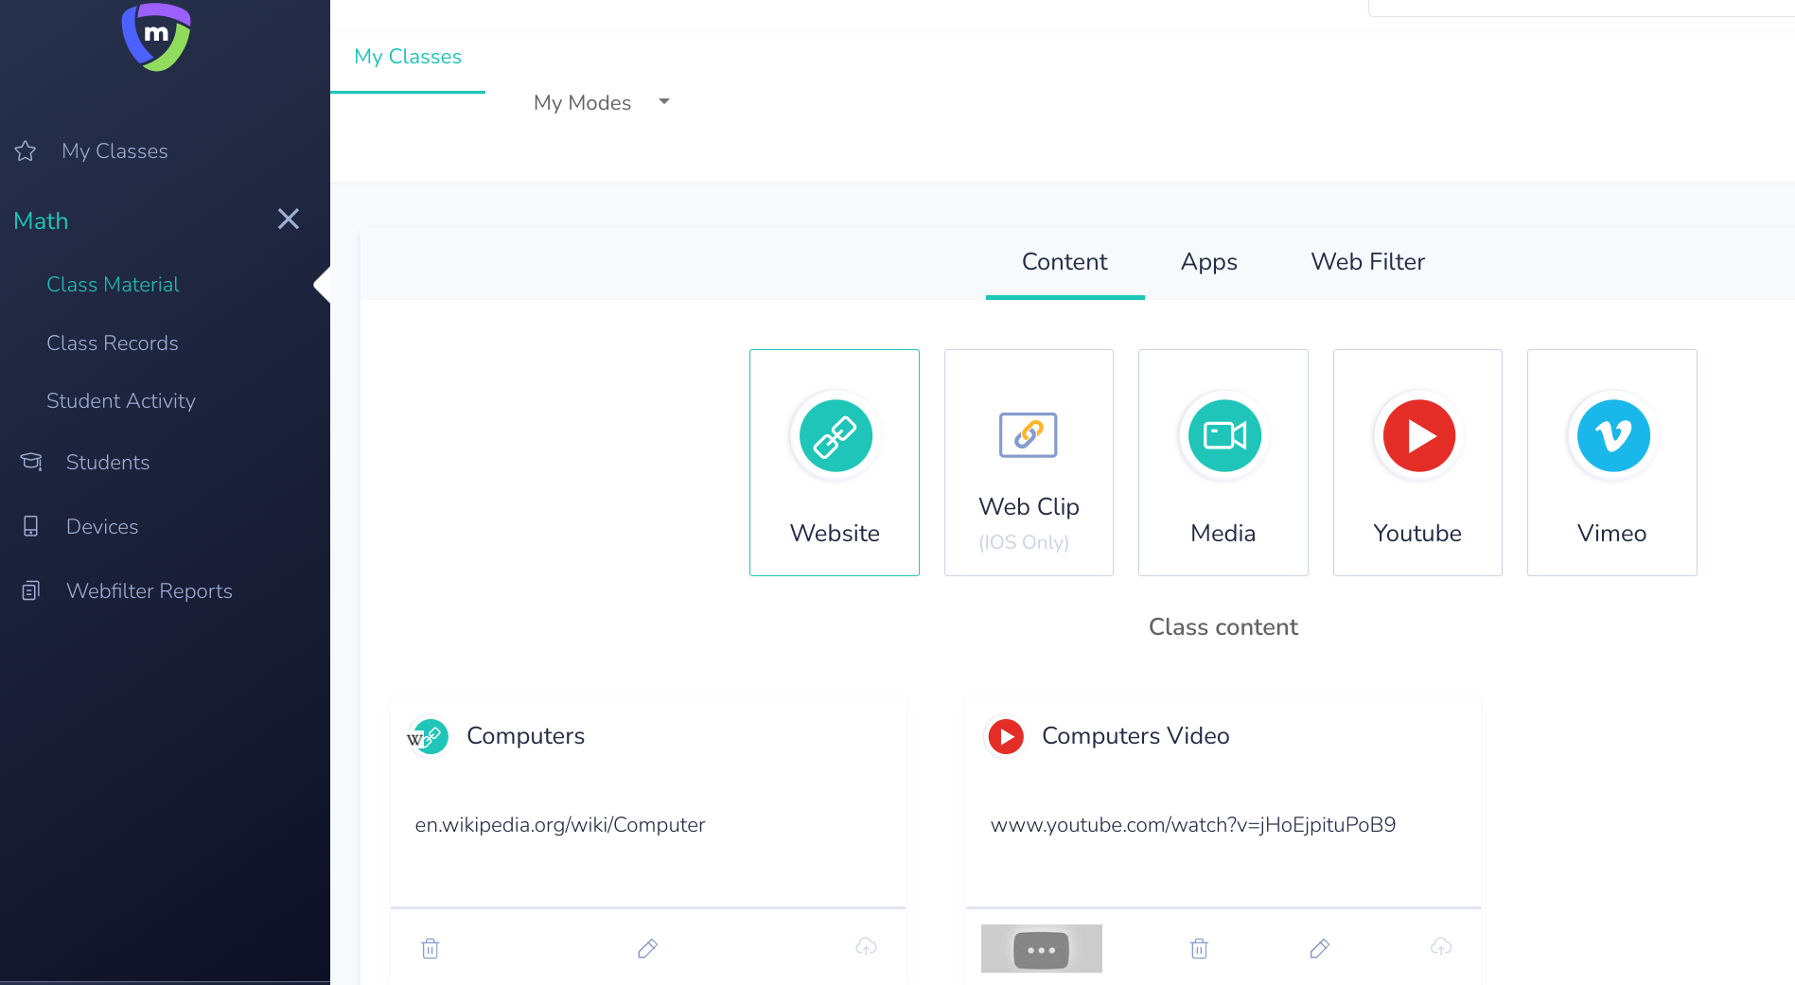Click the Class content heading

pos(1223,627)
